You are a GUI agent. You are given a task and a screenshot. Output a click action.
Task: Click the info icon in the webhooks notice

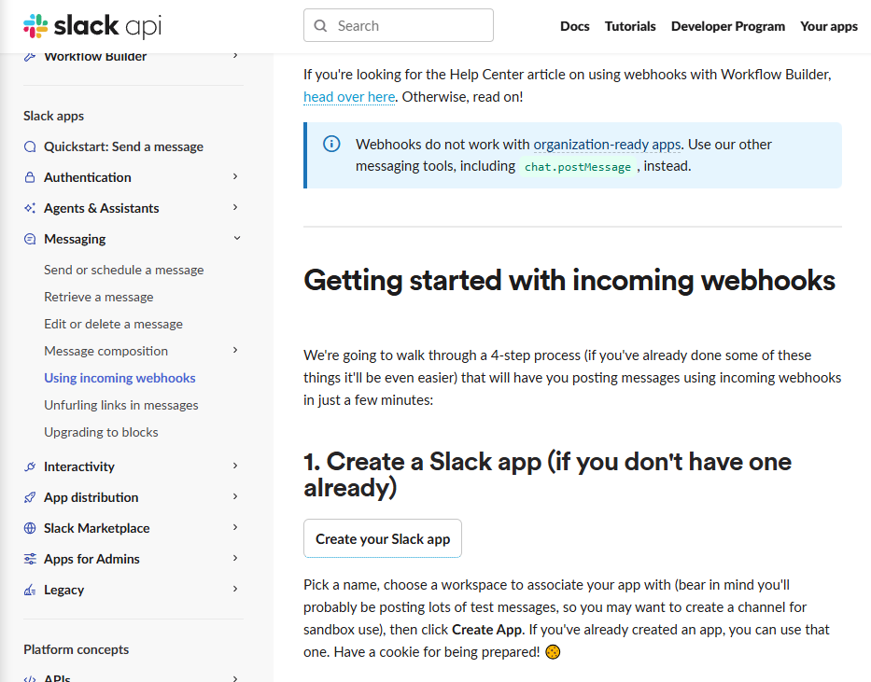(x=331, y=145)
